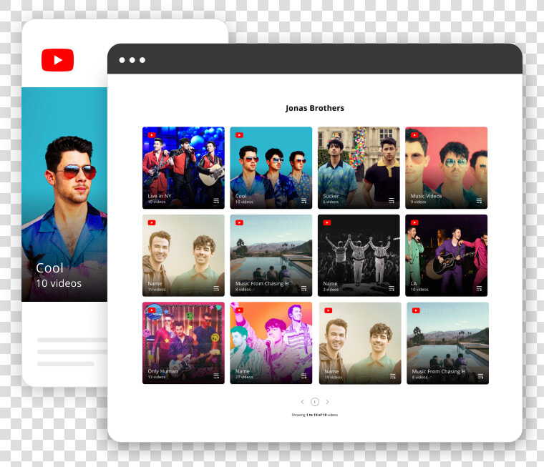This screenshot has width=544, height=467.
Task: Click large '10 videos' text on back card
Action: pyautogui.click(x=59, y=283)
